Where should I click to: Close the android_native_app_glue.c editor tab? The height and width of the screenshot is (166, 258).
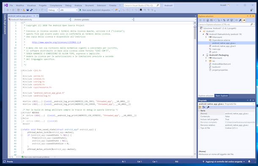click(37, 16)
